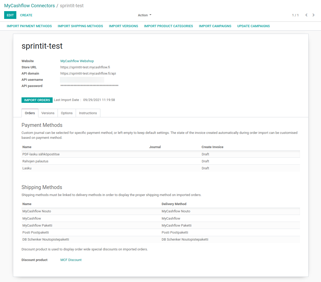321x282 pixels.
Task: Select the Lasku payment method row
Action: coord(161,168)
